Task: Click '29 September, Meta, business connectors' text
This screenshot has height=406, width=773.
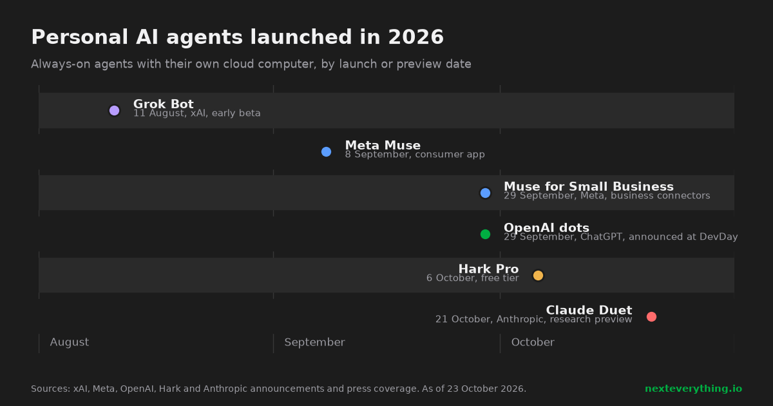Action: click(607, 196)
